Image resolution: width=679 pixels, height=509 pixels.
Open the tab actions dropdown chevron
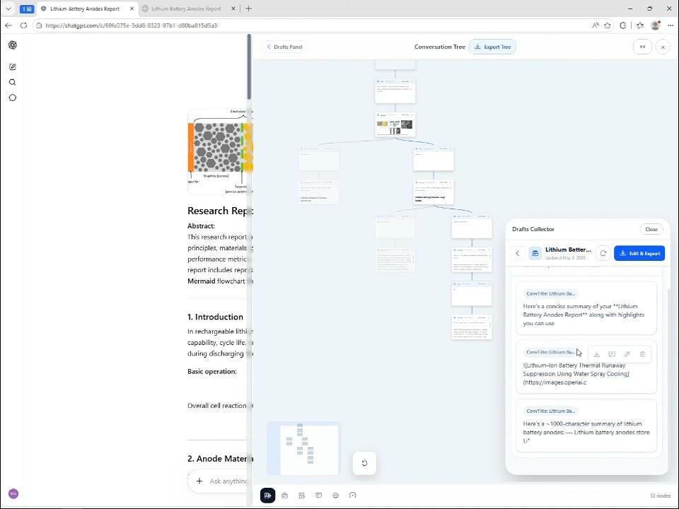pos(8,8)
